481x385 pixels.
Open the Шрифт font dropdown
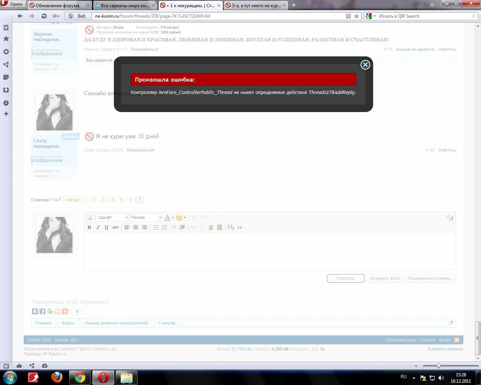(x=113, y=217)
